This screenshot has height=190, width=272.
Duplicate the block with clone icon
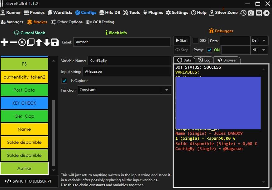tap(31, 42)
